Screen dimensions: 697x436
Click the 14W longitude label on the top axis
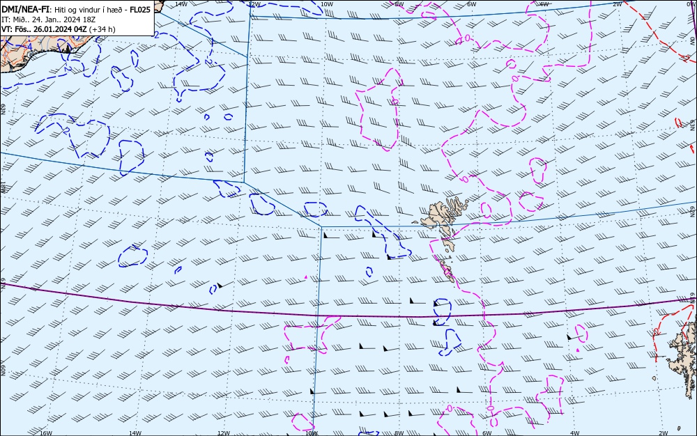point(181,4)
